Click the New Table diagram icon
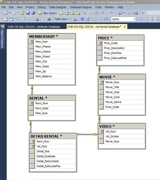 click(x=6, y=19)
